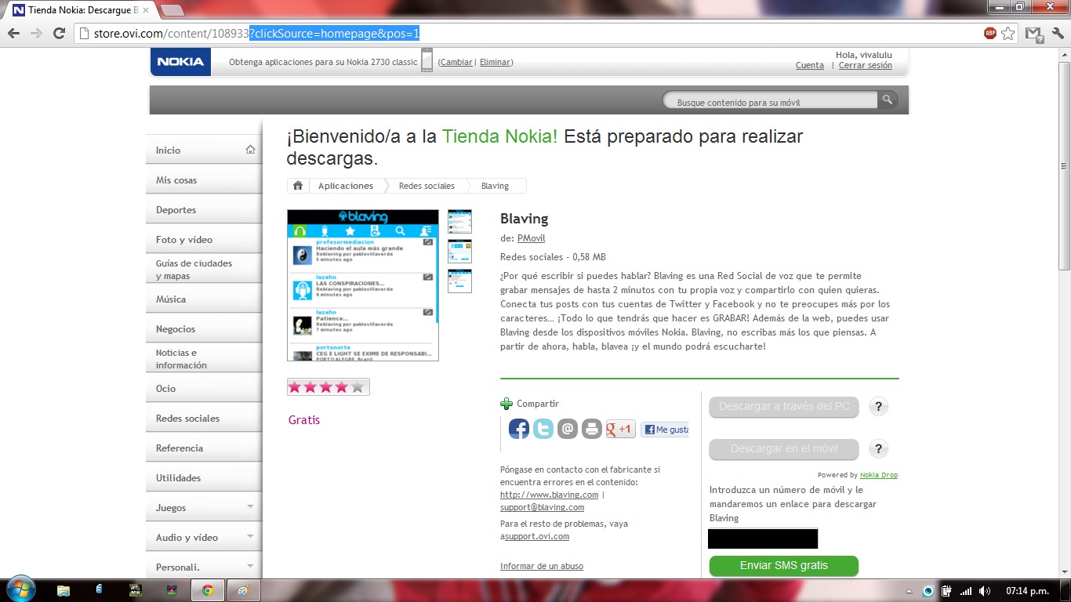Select the Utilidades category
Screen dimensions: 1071x602
coord(204,477)
